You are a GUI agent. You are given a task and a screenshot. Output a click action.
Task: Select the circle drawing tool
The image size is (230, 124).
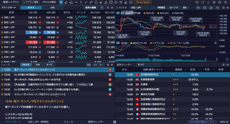pos(96,2)
